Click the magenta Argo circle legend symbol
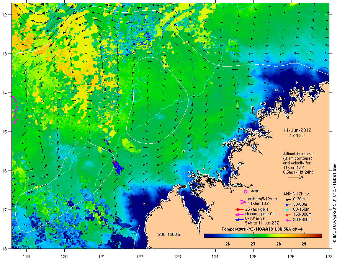This screenshot has height=260, width=337. (245, 192)
